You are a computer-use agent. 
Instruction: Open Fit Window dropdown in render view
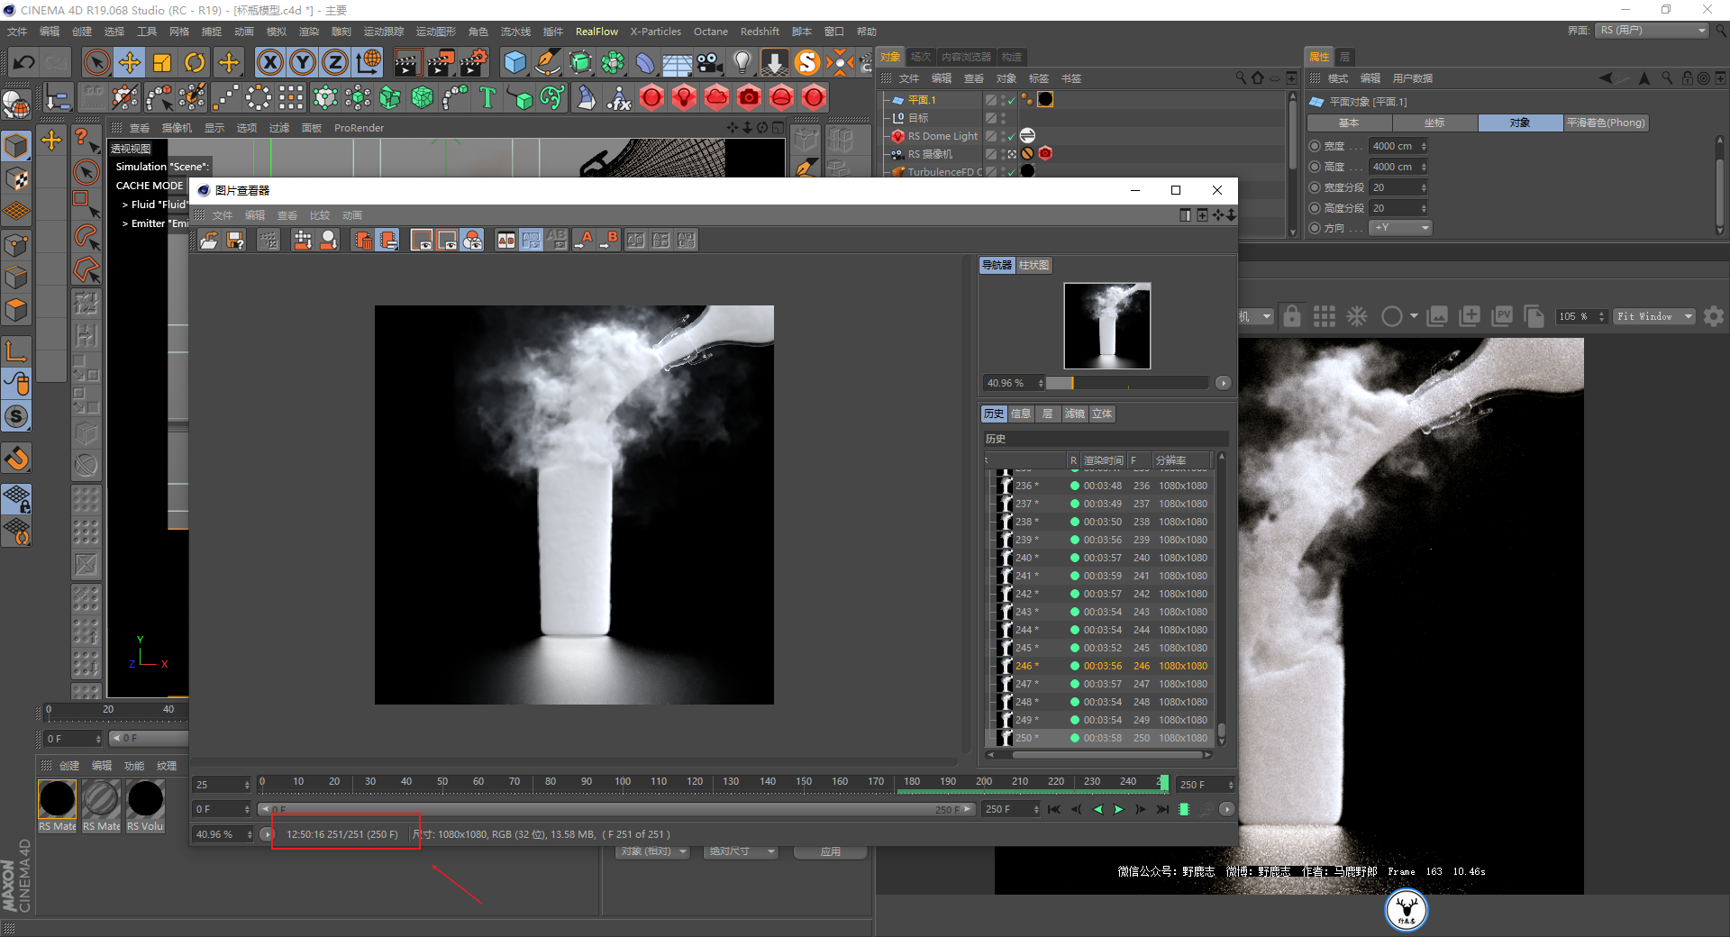click(x=1654, y=316)
